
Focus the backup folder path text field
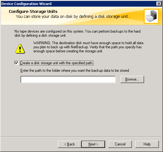pyautogui.click(x=68, y=79)
